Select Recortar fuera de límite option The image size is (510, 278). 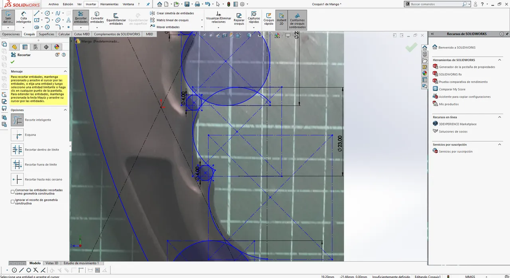[x=18, y=164]
